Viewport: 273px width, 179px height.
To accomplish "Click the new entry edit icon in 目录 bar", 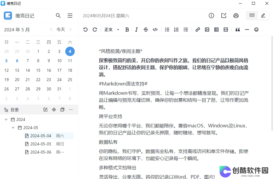I will 45,109.
